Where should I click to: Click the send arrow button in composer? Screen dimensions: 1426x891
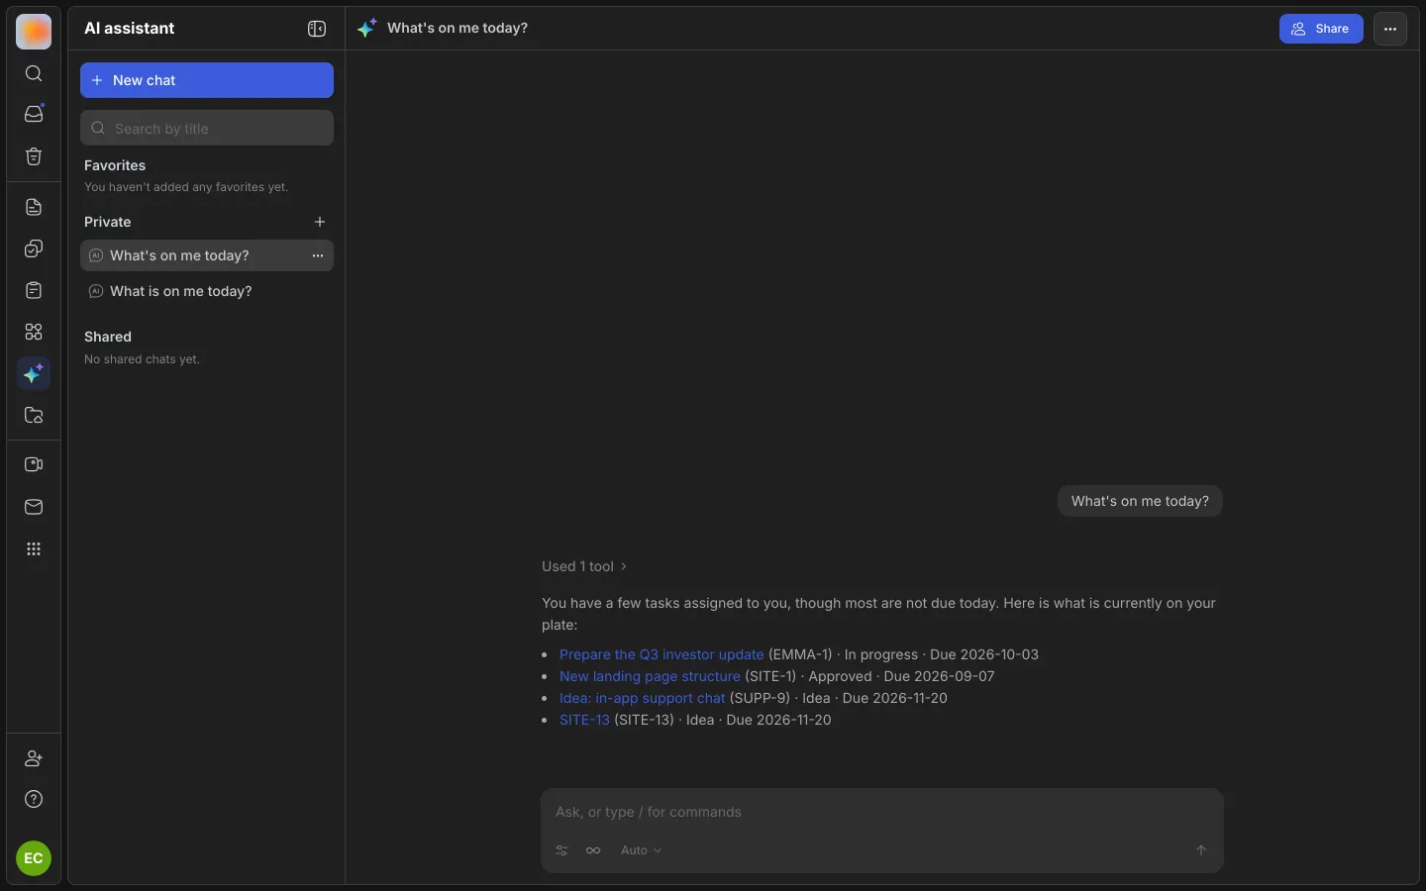[x=1201, y=850]
